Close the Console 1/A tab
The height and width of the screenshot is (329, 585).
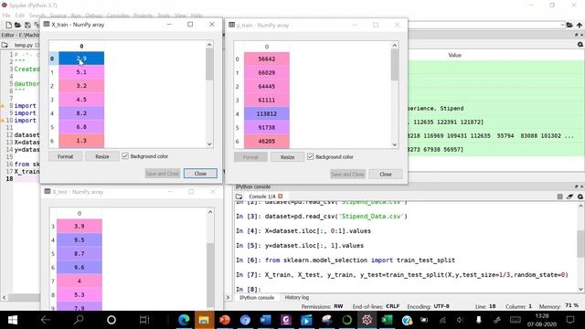pyautogui.click(x=281, y=196)
